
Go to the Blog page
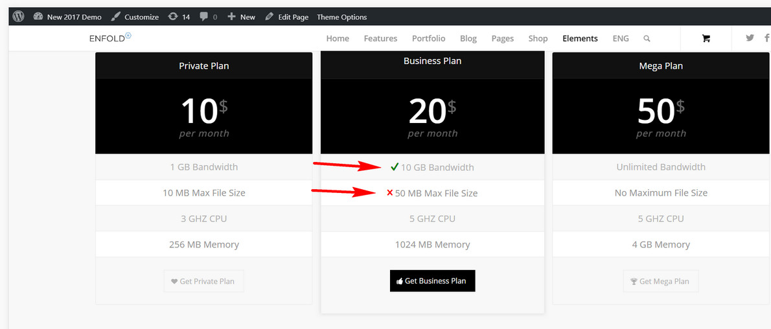coord(468,38)
